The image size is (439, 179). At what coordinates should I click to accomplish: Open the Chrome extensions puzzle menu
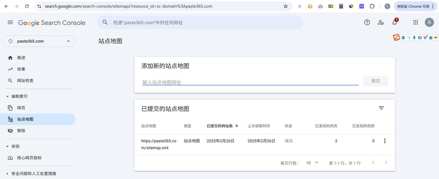point(372,6)
